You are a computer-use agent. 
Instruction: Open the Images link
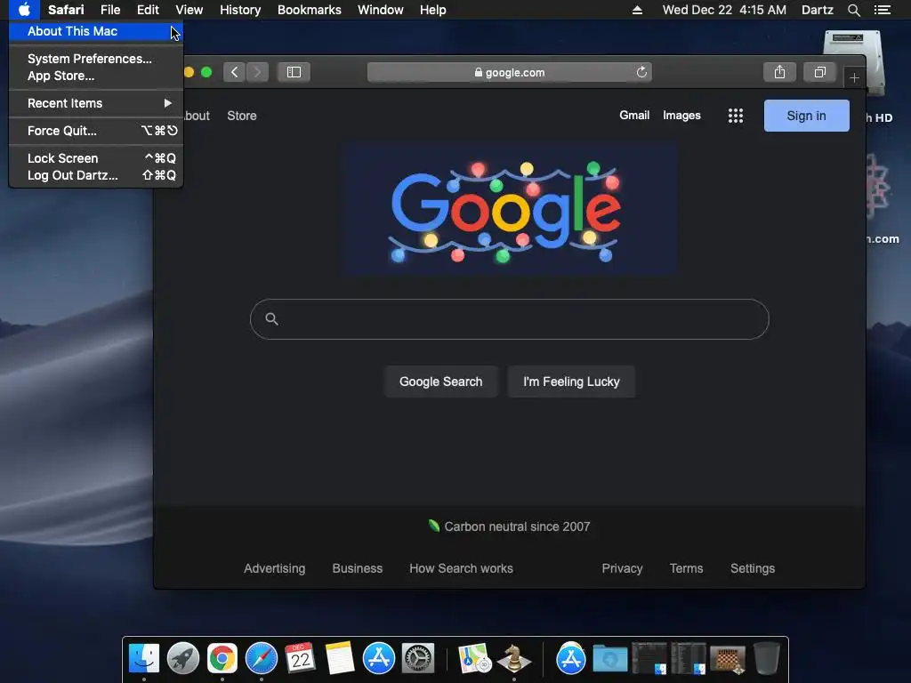pyautogui.click(x=681, y=116)
